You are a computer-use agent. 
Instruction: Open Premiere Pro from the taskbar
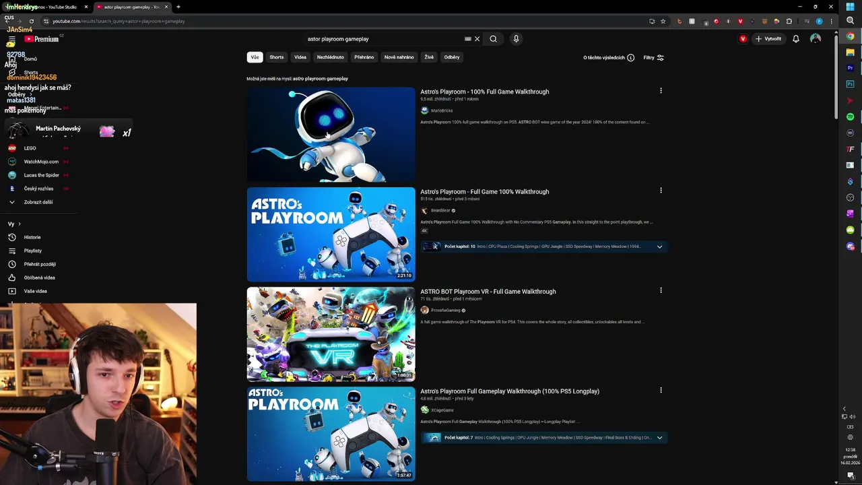coord(850,68)
